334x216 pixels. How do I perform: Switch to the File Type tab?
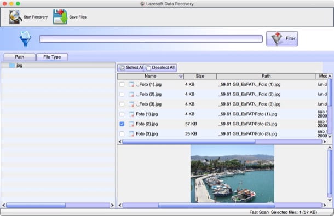coord(52,57)
